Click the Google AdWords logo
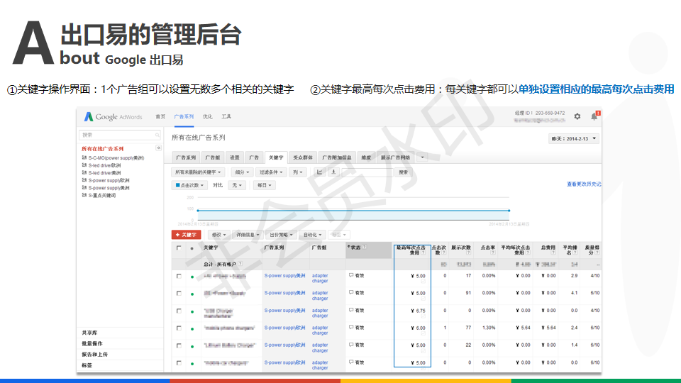 (x=113, y=117)
